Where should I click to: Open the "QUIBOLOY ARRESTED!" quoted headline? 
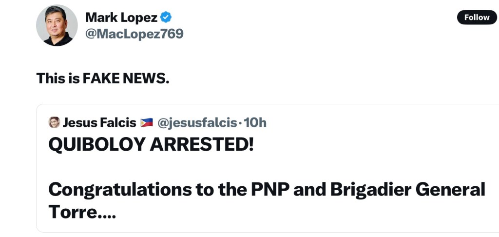151,145
